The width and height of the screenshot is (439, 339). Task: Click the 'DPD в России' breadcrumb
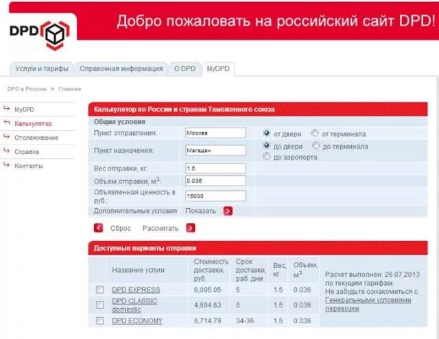point(27,89)
